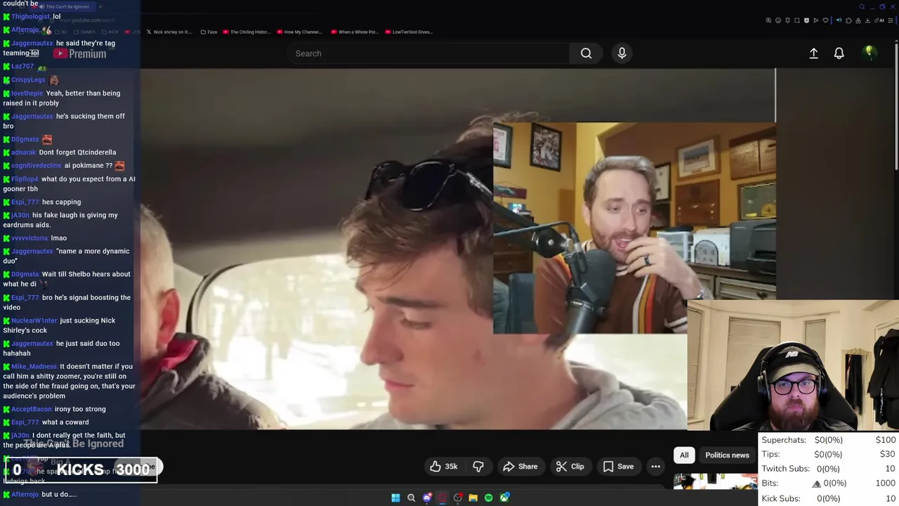Click chat username AcceptBacon
The image size is (899, 506).
[x=32, y=409]
